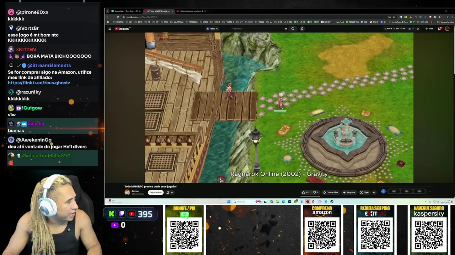
Task: Close the Sugerir React browser tab
Action: [140, 11]
